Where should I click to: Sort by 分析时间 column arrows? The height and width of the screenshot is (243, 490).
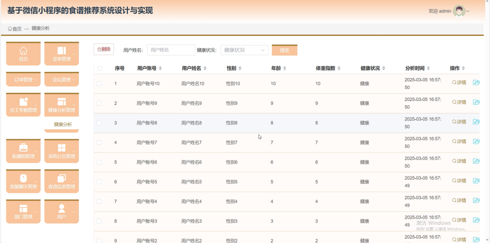pos(428,68)
